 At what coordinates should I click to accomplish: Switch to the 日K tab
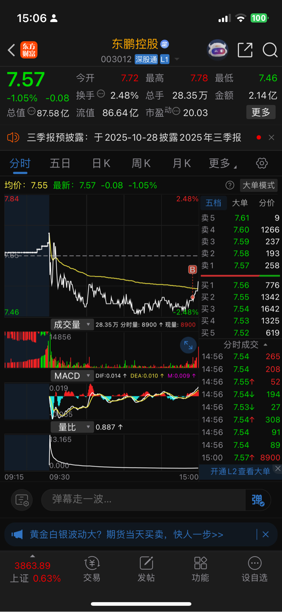[101, 163]
